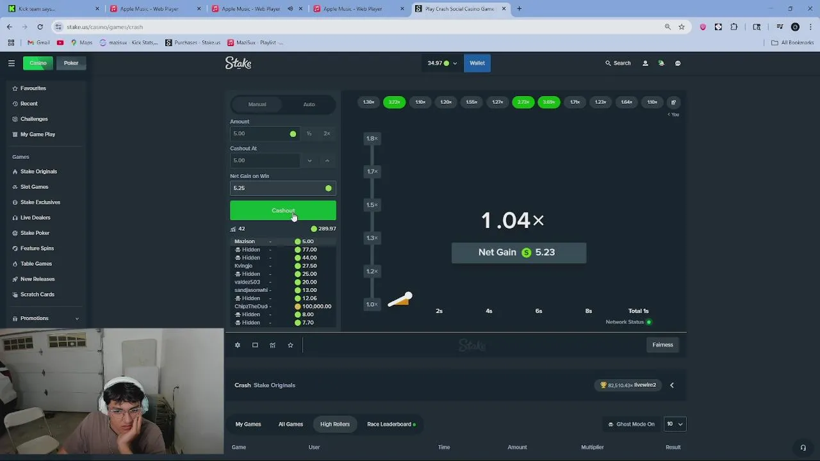Decrease Cashout At value
Screen dimensions: 820x461
coord(309,161)
